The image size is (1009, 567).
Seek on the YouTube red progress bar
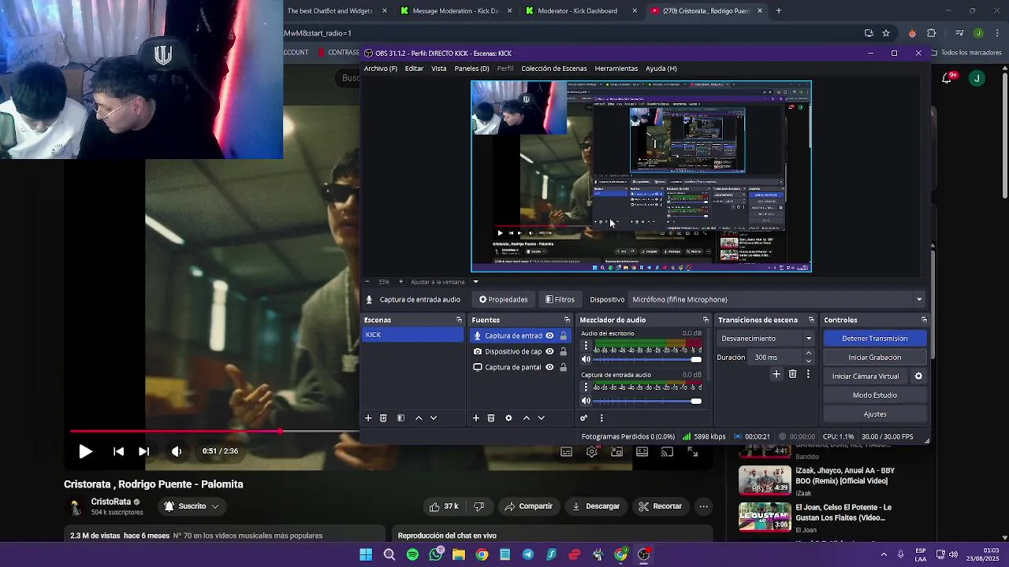coord(214,432)
